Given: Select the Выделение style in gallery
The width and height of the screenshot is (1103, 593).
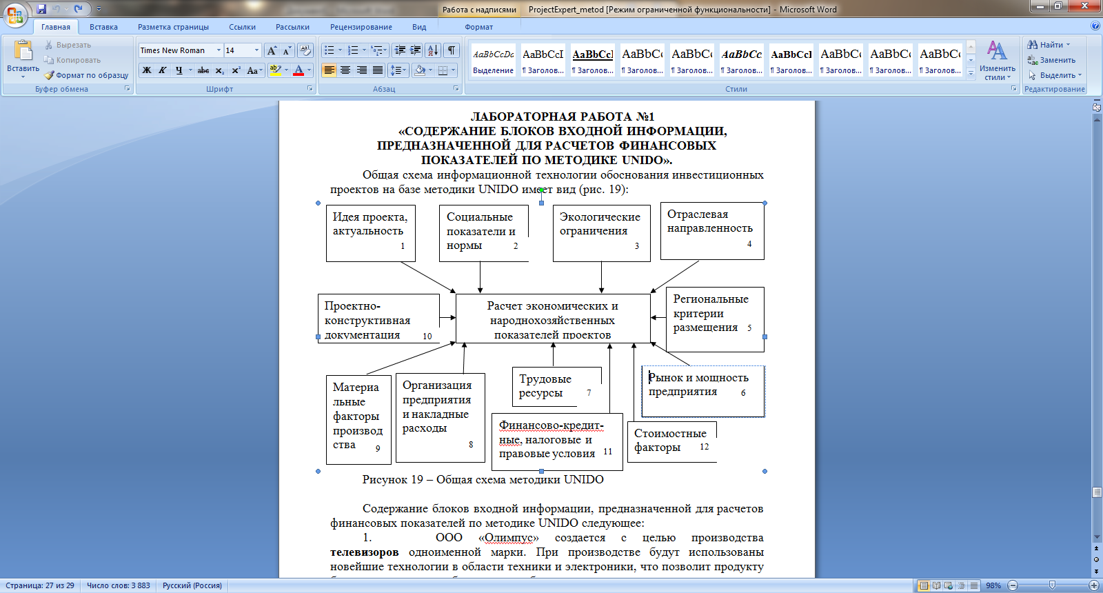Looking at the screenshot, I should 494,61.
